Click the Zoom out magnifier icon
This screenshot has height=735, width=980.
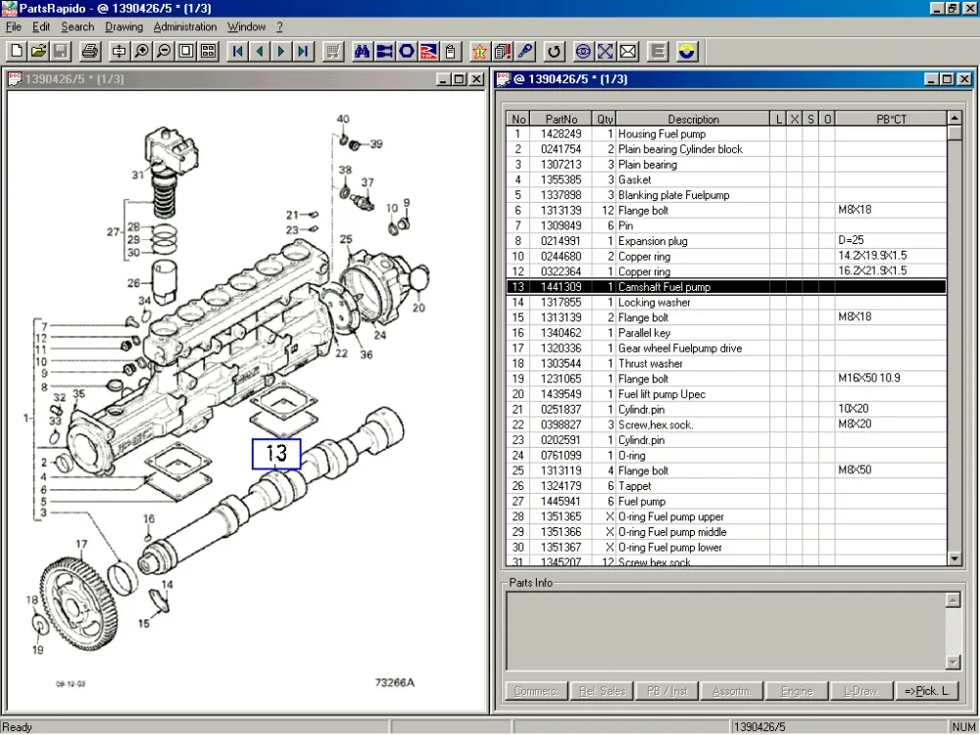164,51
